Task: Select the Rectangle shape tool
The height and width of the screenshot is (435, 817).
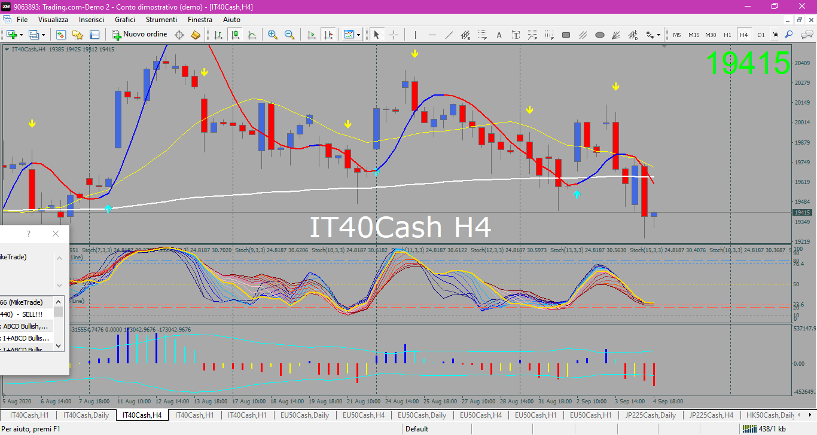Action: (x=566, y=35)
